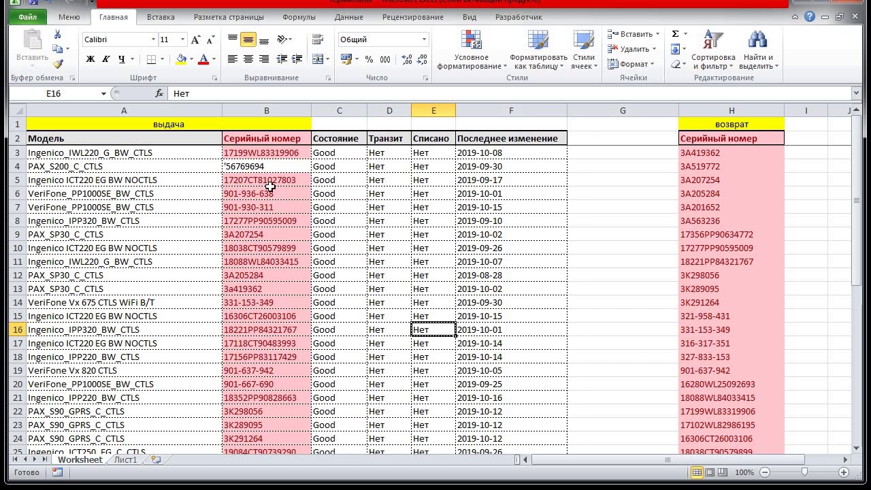Click the Удалить cells button

(631, 49)
